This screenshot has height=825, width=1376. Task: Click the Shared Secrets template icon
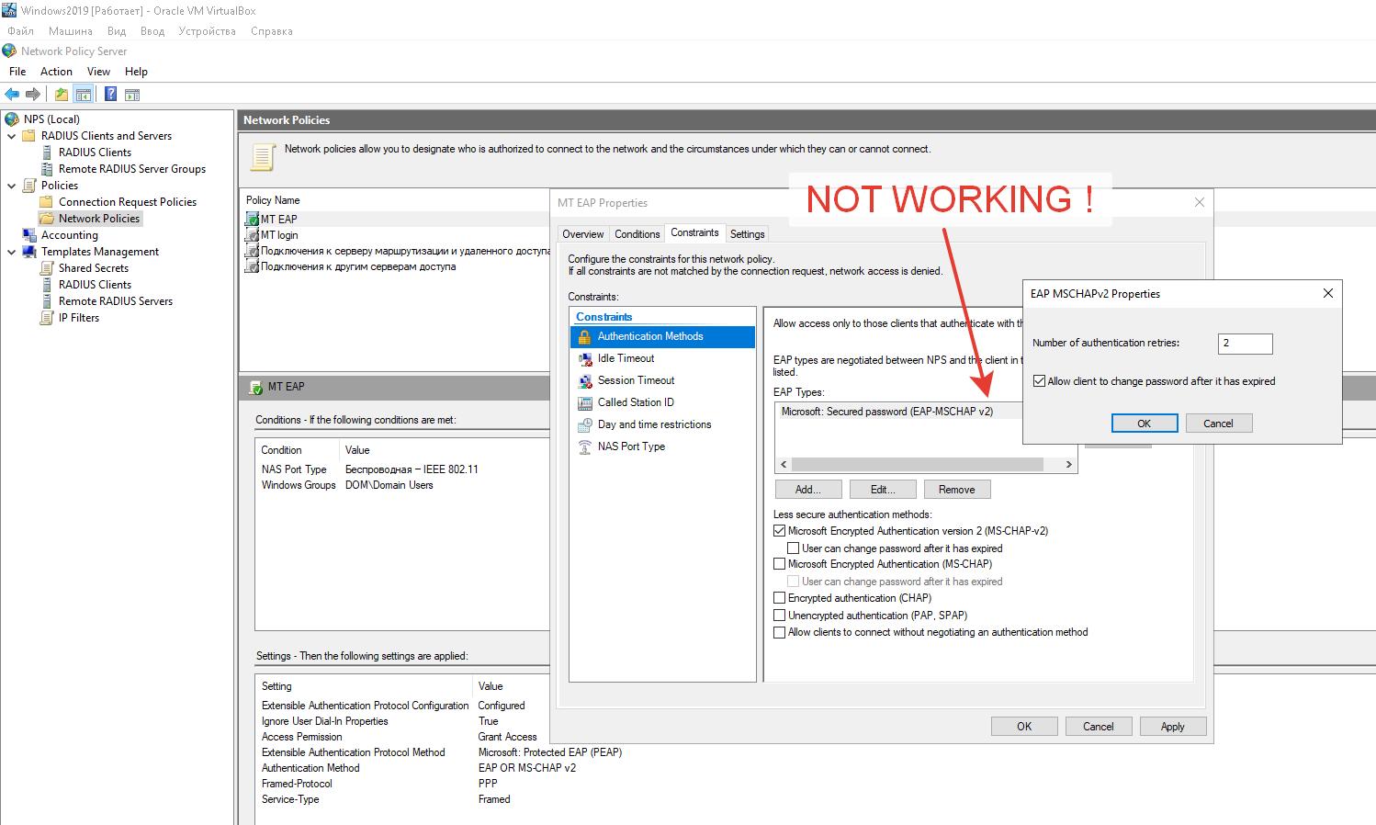pyautogui.click(x=47, y=268)
